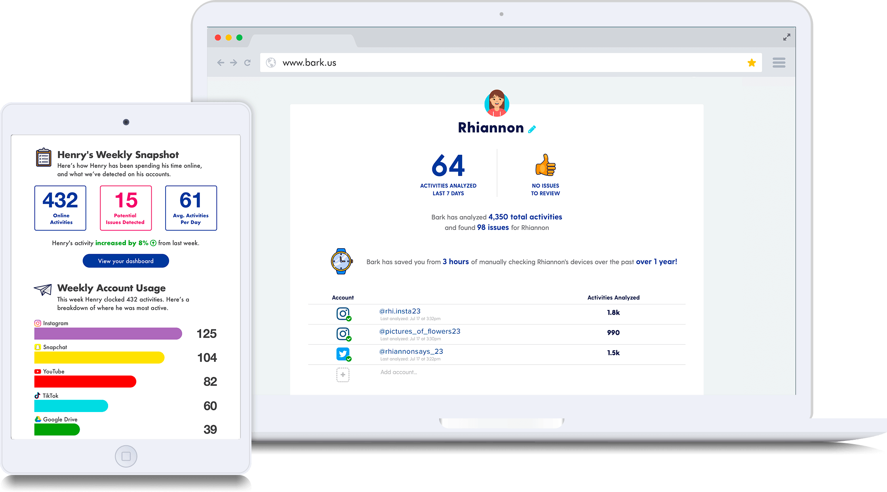Click the dashed plus add-account icon

click(343, 374)
